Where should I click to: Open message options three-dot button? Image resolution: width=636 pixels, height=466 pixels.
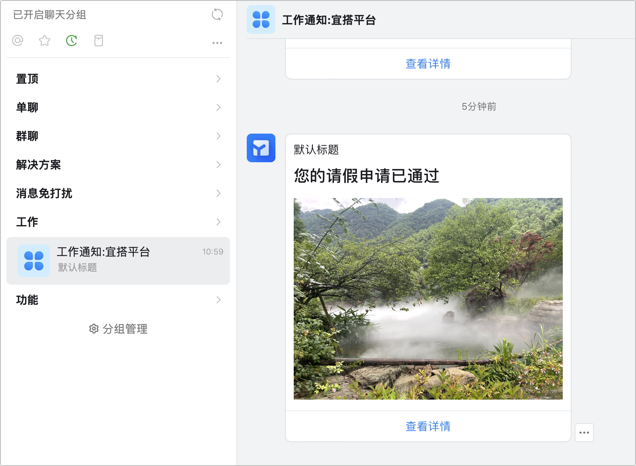coord(584,433)
